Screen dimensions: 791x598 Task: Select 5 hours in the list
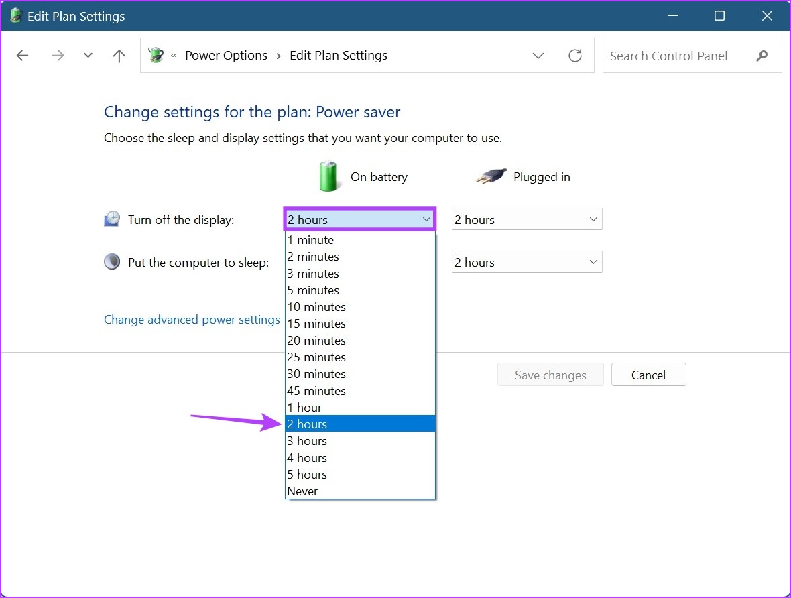360,475
